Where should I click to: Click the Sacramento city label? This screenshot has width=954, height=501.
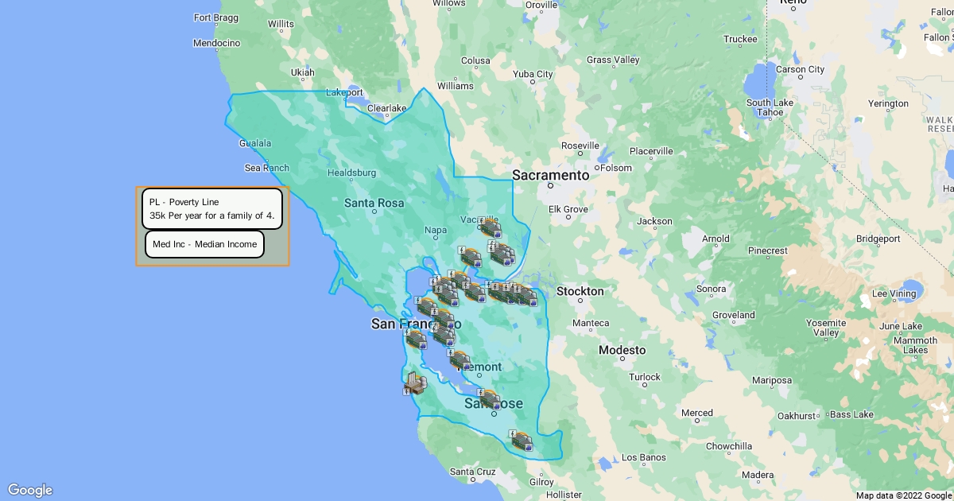(551, 175)
